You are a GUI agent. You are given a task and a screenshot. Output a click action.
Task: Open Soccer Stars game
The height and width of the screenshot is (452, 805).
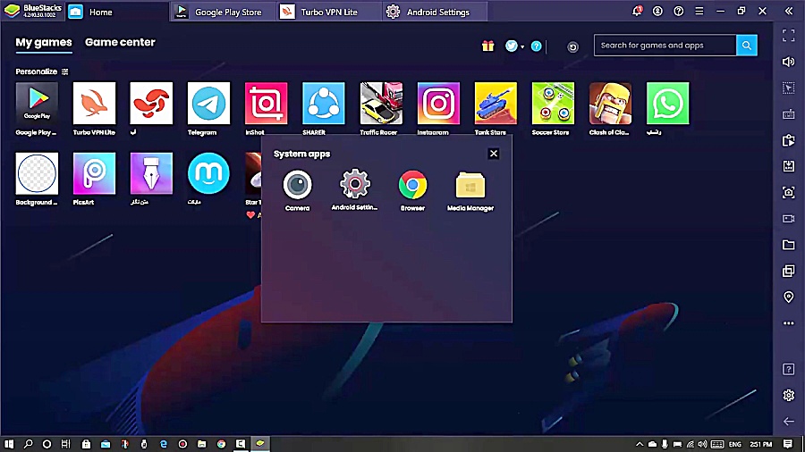553,103
